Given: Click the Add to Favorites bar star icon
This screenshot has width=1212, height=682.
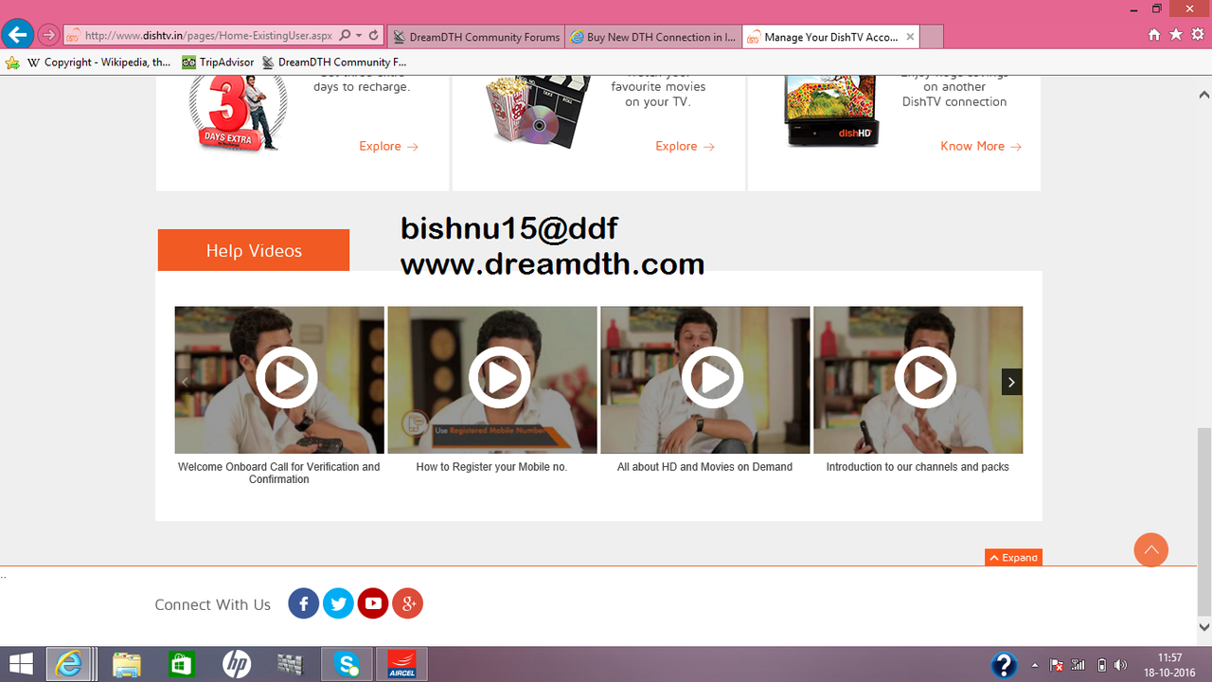Looking at the screenshot, I should tap(12, 63).
